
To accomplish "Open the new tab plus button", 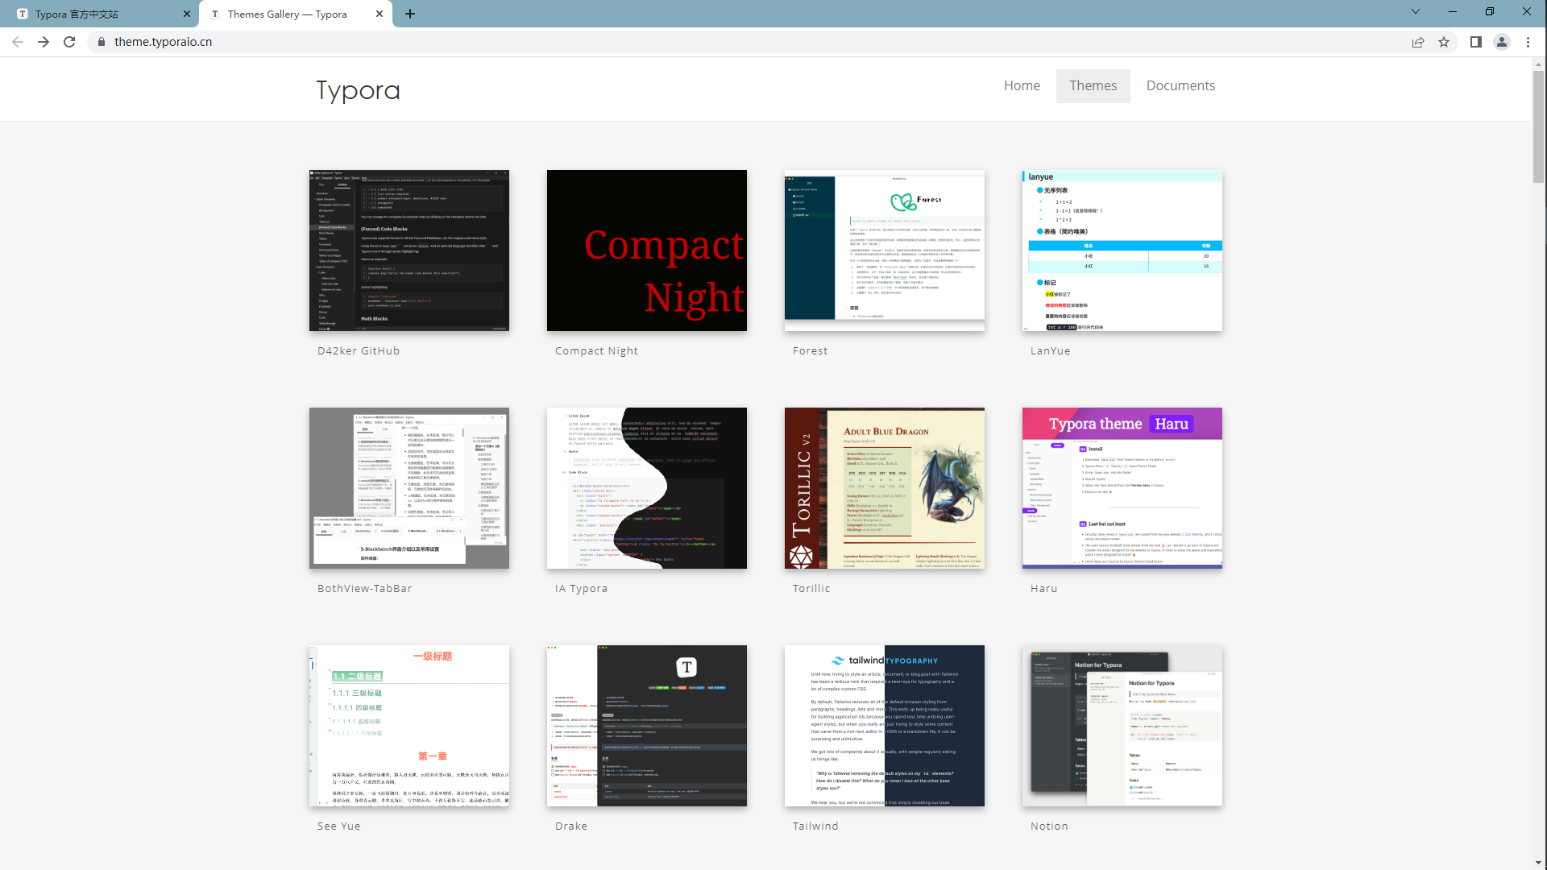I will [410, 14].
